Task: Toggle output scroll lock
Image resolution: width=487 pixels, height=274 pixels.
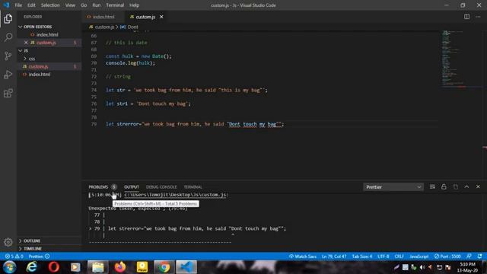Action: pos(444,186)
